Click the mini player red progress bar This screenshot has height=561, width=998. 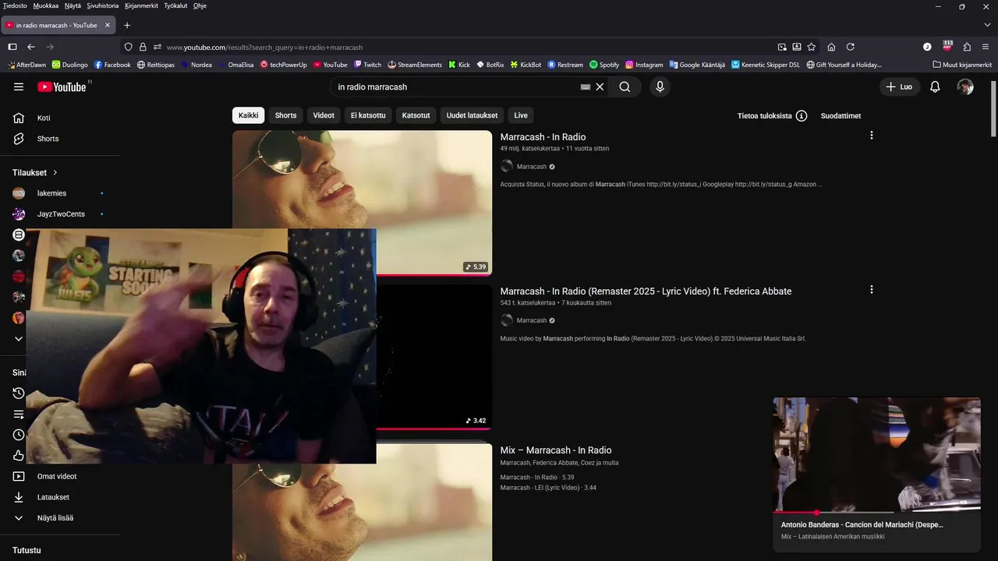(x=876, y=512)
